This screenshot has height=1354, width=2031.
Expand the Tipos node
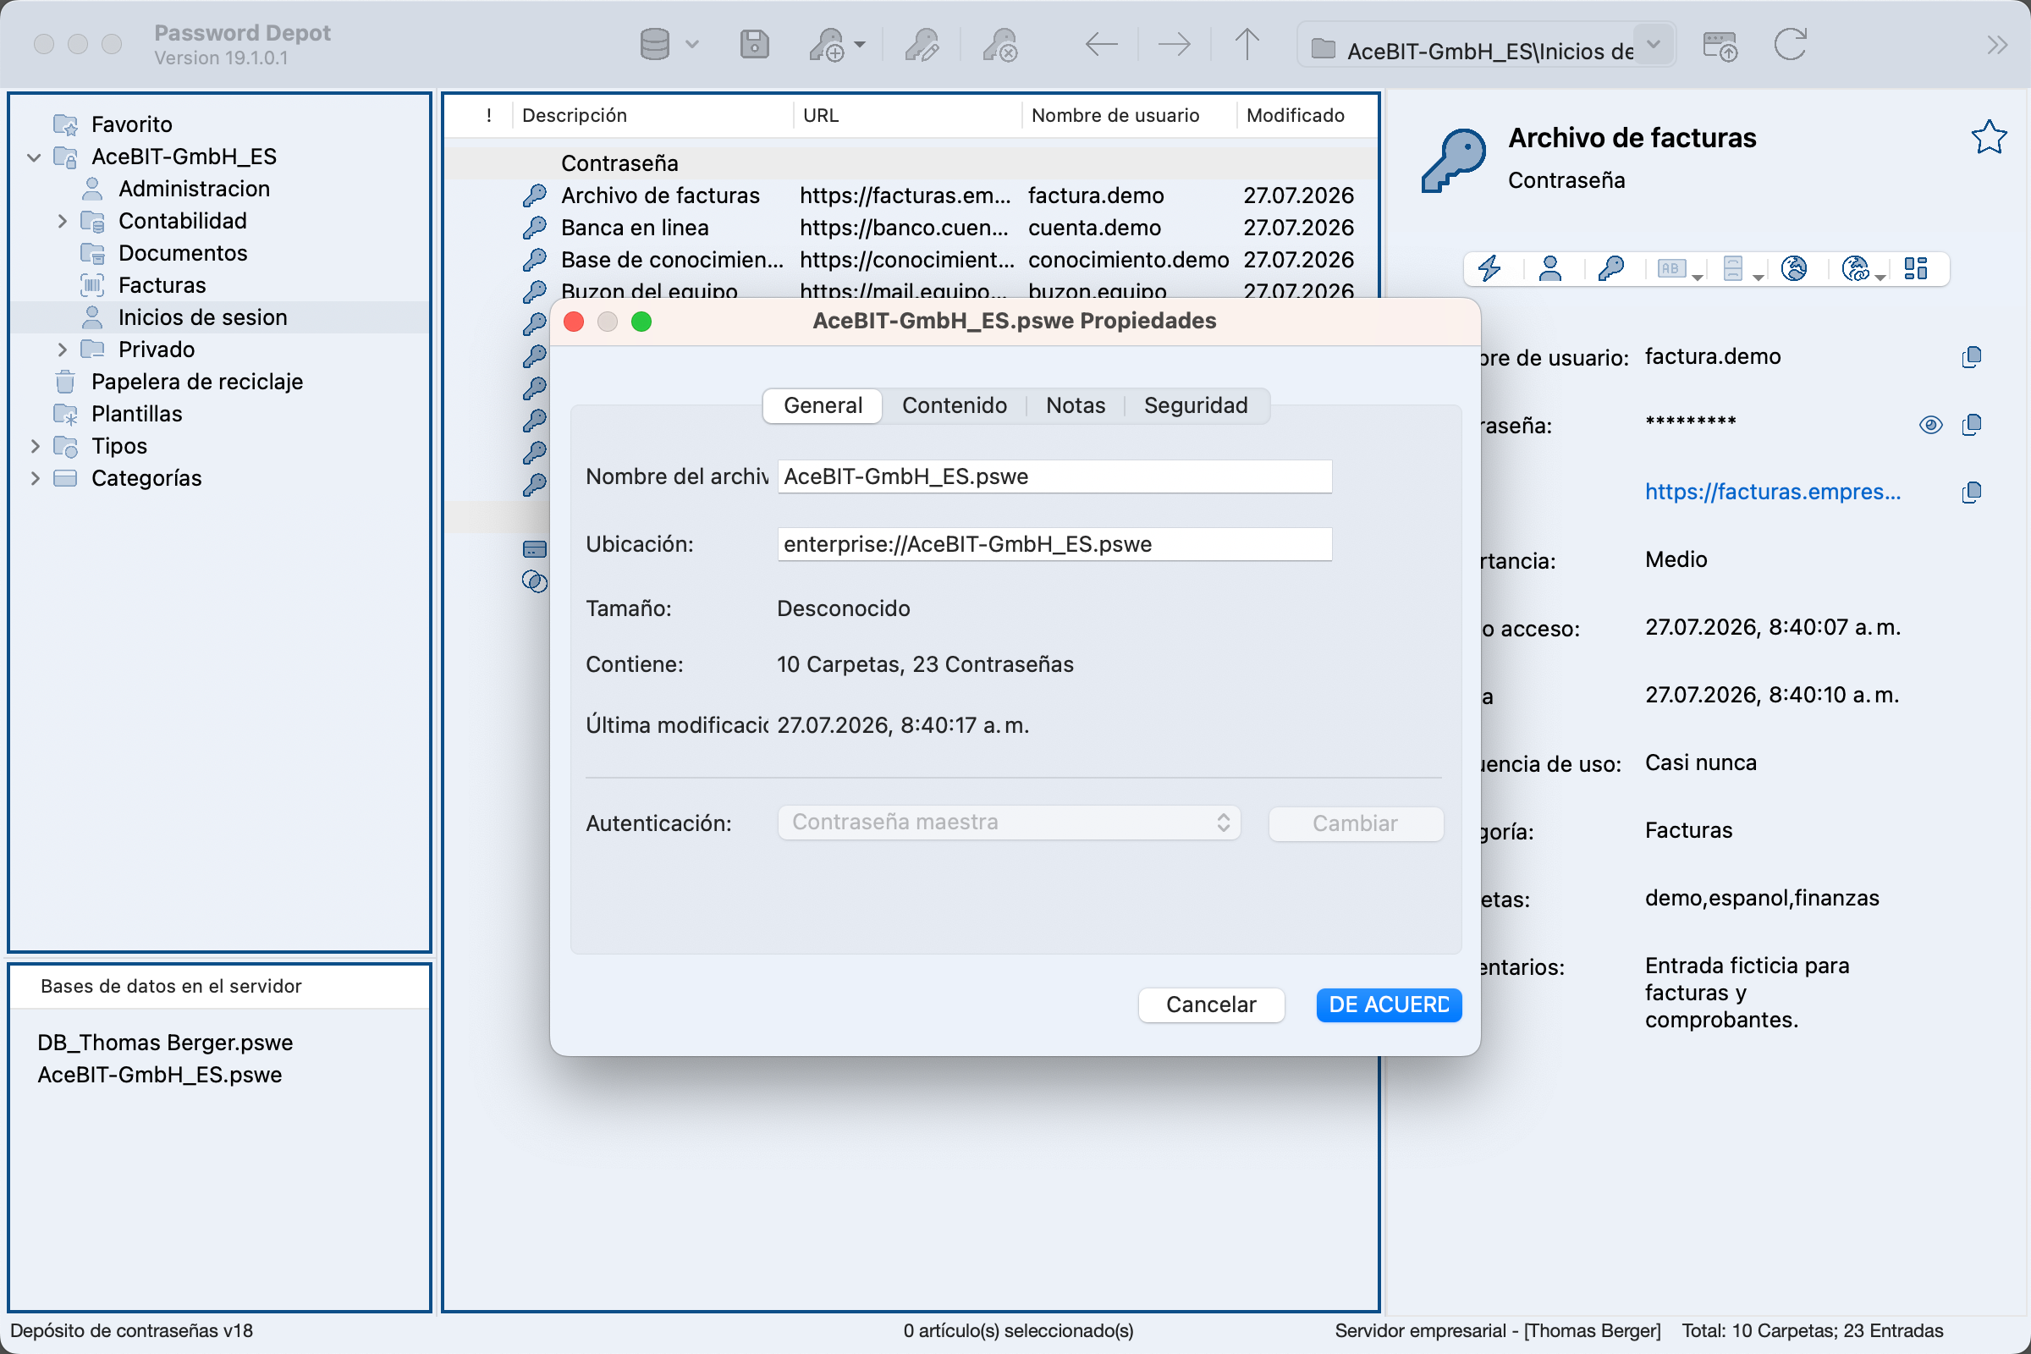coord(35,447)
